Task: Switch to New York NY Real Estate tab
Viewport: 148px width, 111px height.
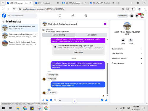Action: (102, 3)
